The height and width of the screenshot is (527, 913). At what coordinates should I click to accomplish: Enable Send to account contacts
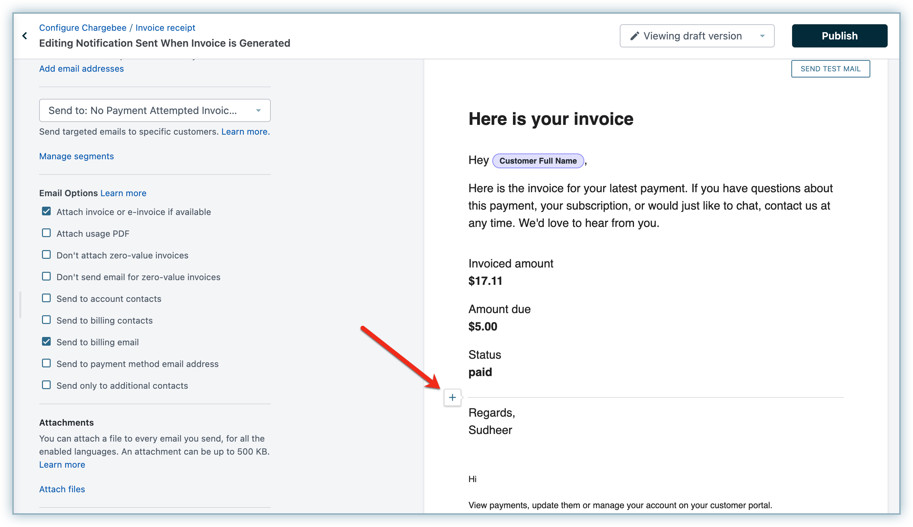pos(46,298)
